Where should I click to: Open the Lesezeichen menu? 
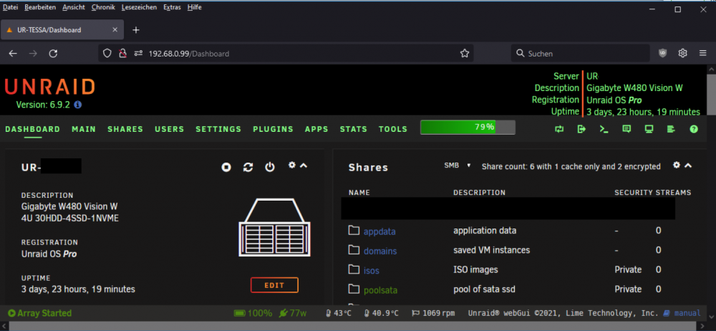click(140, 7)
